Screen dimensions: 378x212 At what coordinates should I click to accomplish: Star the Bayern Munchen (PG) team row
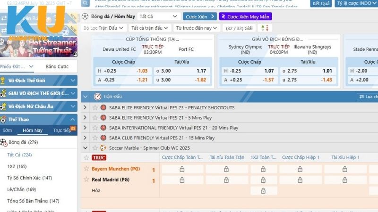click(x=86, y=169)
